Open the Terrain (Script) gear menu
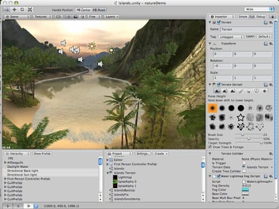 271,85
